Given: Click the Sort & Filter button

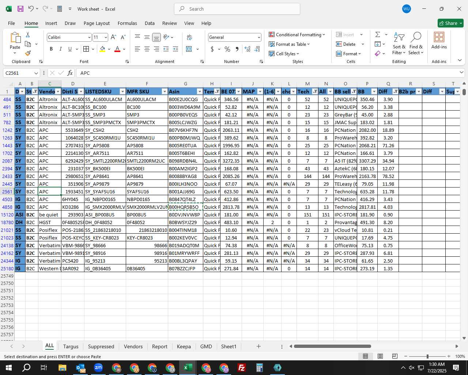Looking at the screenshot, I should point(399,43).
